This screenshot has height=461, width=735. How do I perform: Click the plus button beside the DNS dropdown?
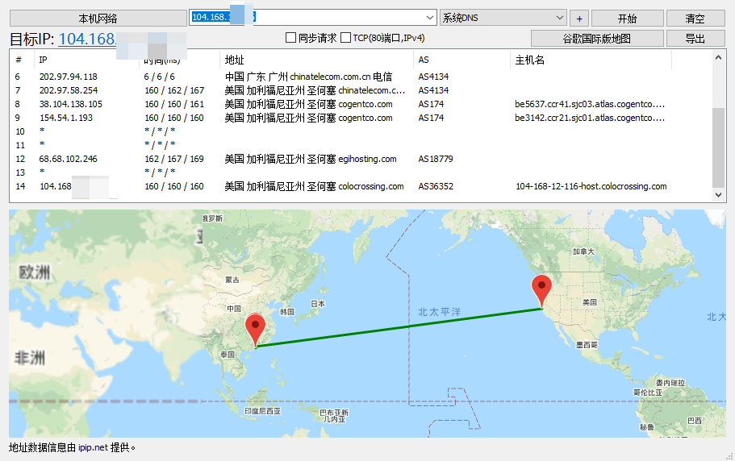coord(579,19)
